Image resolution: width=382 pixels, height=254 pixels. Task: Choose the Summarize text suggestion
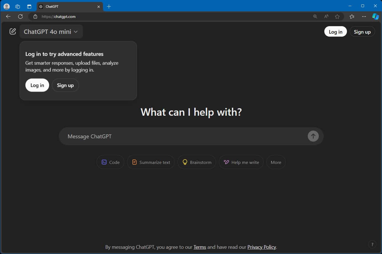(x=151, y=162)
